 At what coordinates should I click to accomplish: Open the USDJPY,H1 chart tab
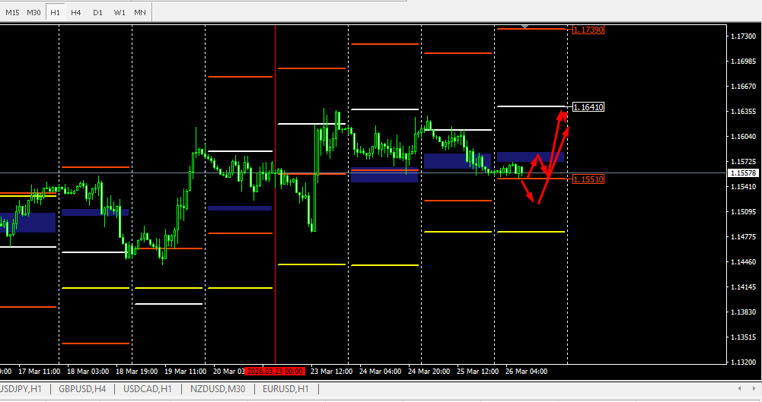(x=21, y=389)
